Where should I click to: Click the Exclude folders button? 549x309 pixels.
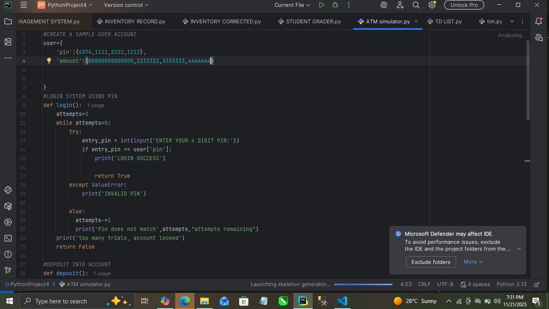coord(431,262)
